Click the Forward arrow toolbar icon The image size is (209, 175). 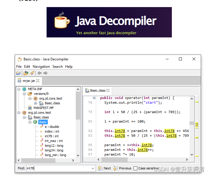point(45,73)
